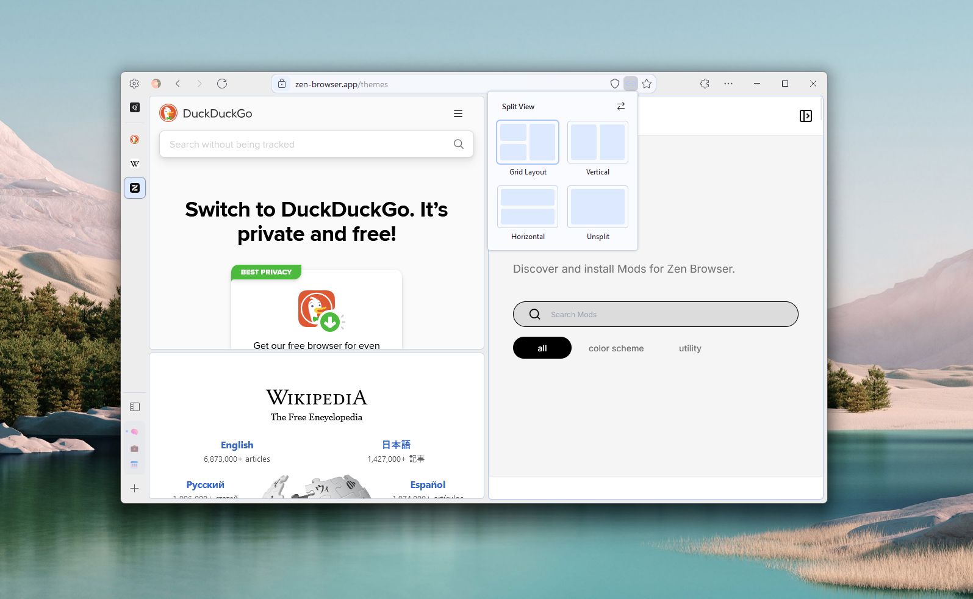
Task: Click Wikipedia wordmark title
Action: [317, 398]
